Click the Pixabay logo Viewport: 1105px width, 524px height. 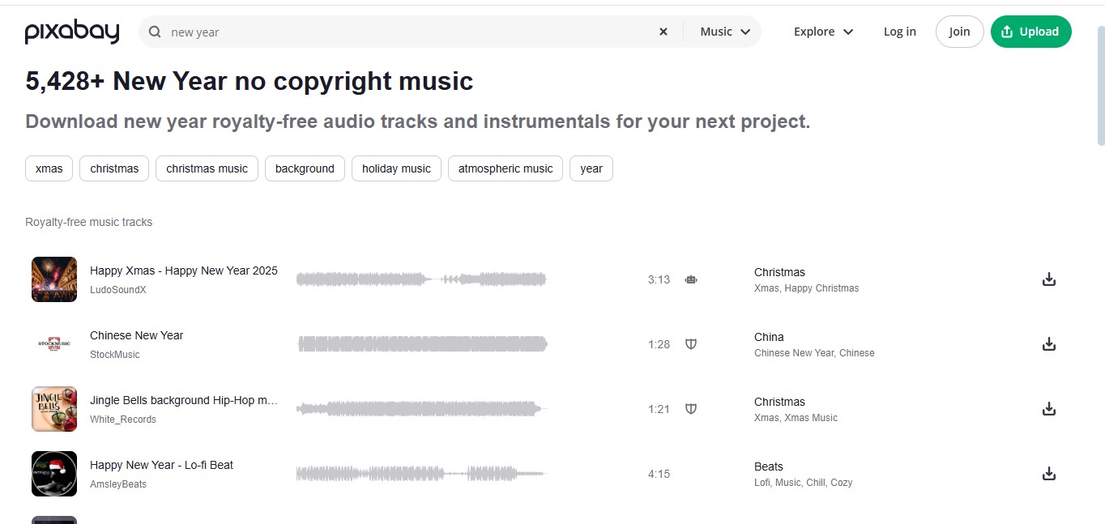(72, 32)
